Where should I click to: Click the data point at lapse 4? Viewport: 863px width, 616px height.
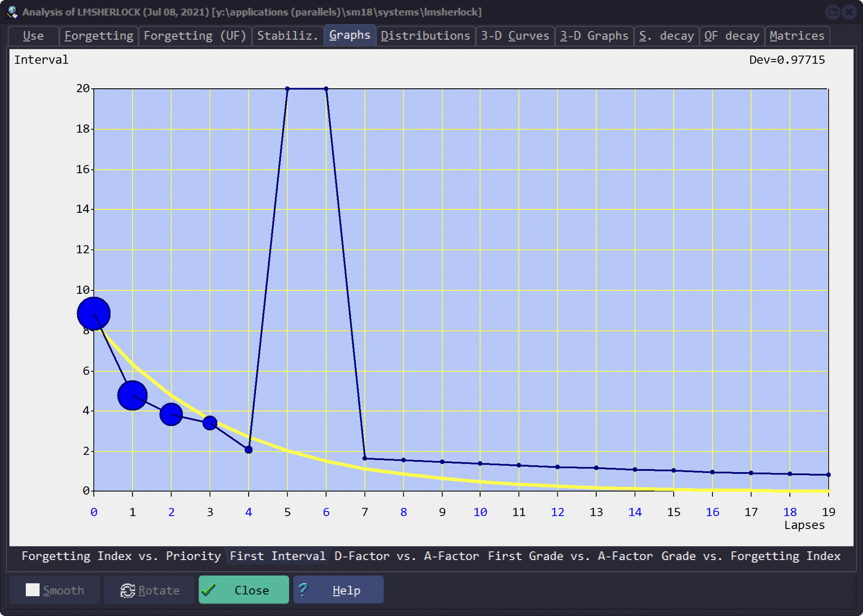(249, 450)
